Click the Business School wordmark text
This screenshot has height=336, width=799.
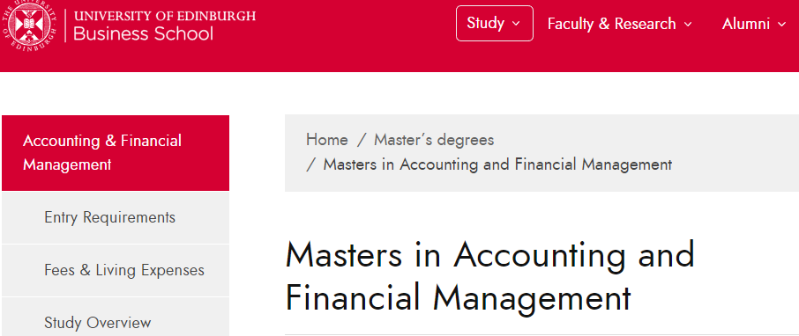tap(143, 34)
